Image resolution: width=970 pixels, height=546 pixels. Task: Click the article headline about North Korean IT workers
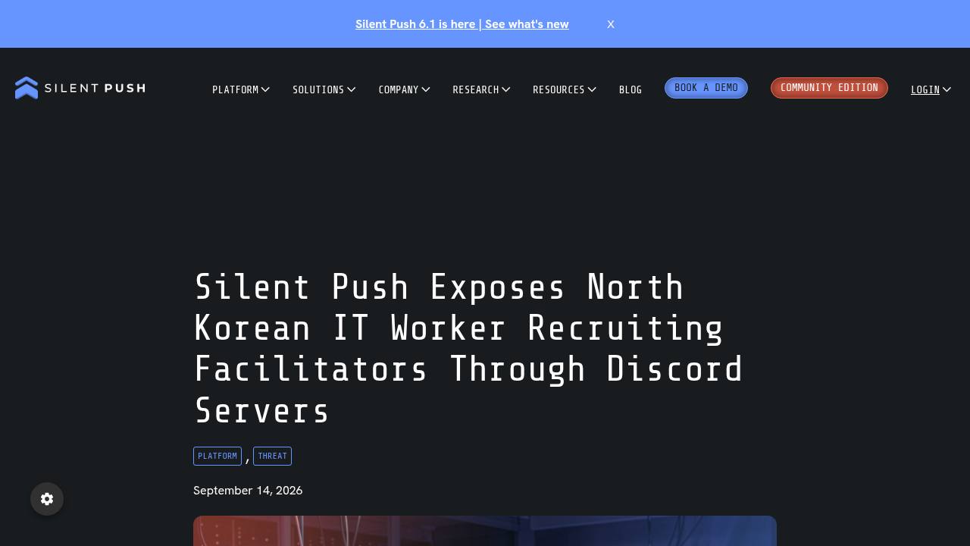click(x=468, y=349)
